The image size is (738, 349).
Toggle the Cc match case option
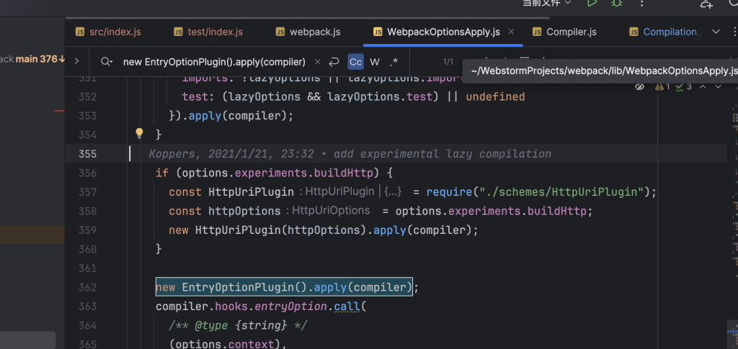pyautogui.click(x=356, y=62)
